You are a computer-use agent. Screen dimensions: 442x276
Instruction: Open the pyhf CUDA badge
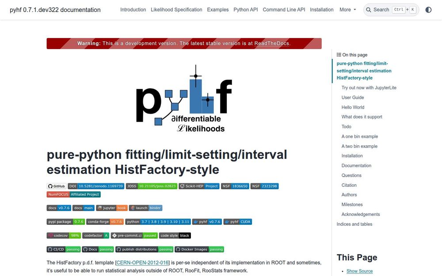click(237, 221)
